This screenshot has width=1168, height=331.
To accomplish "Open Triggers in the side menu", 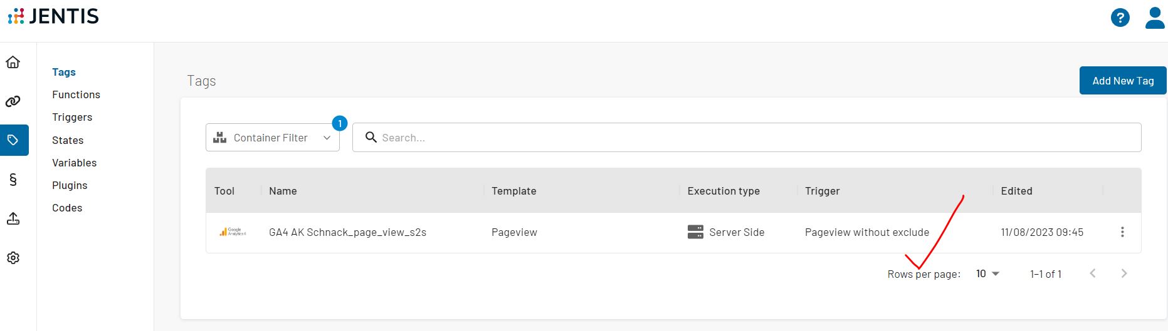I will (x=72, y=117).
